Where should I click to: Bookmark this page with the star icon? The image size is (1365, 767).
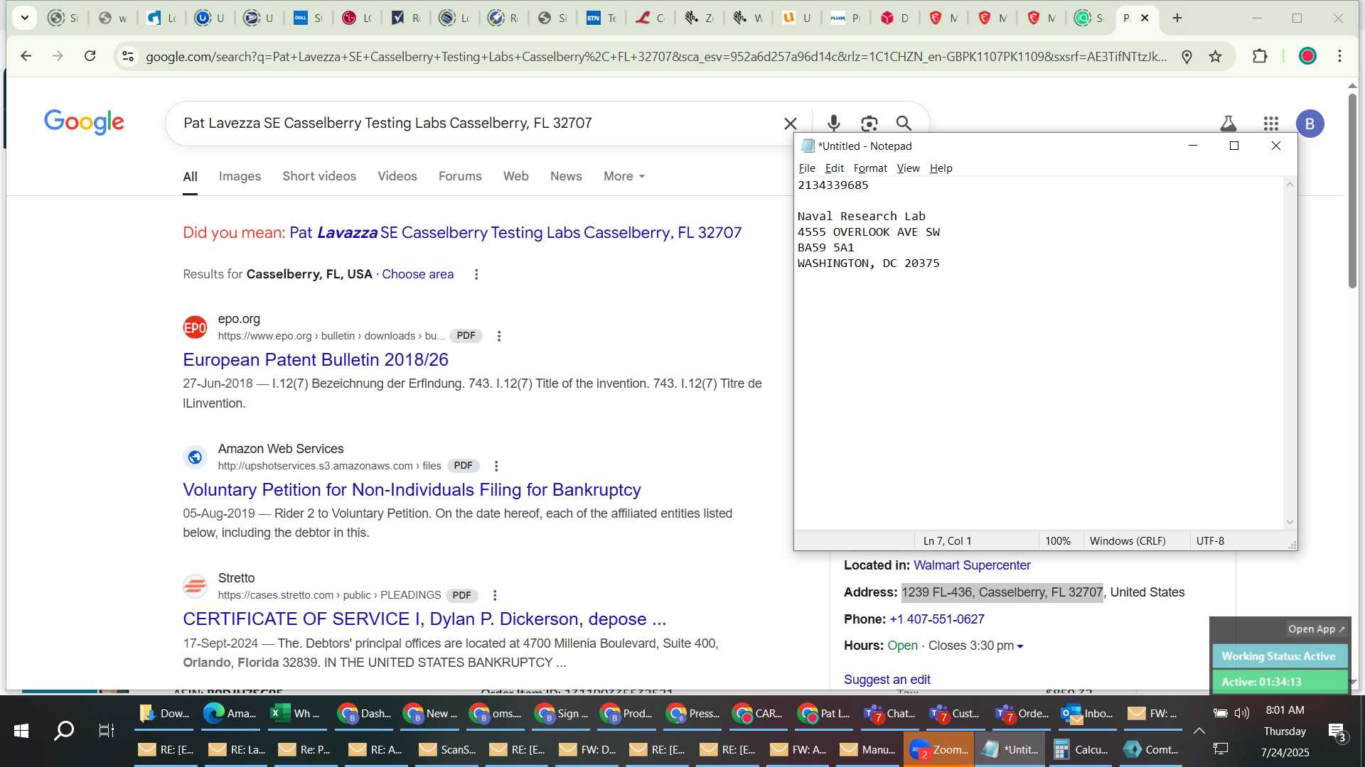[x=1216, y=57]
